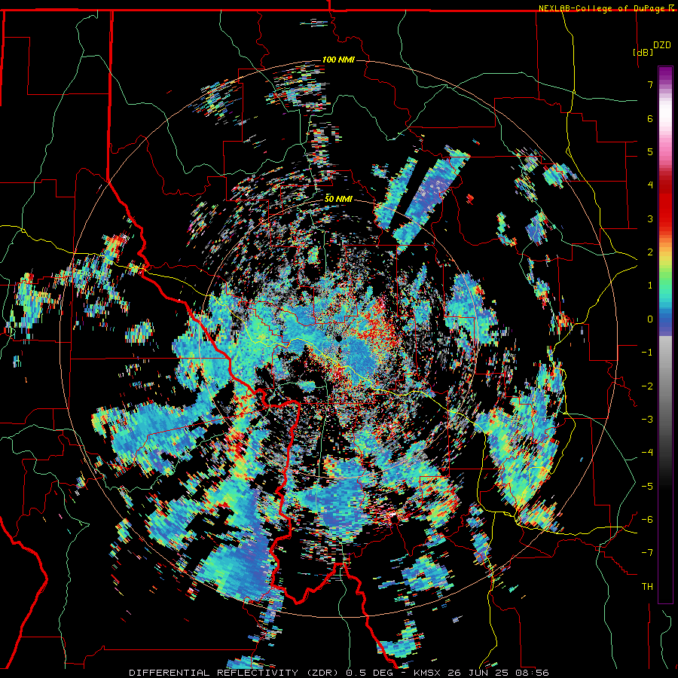Click the TH label on color scale
Image resolution: width=678 pixels, height=678 pixels.
click(x=647, y=586)
